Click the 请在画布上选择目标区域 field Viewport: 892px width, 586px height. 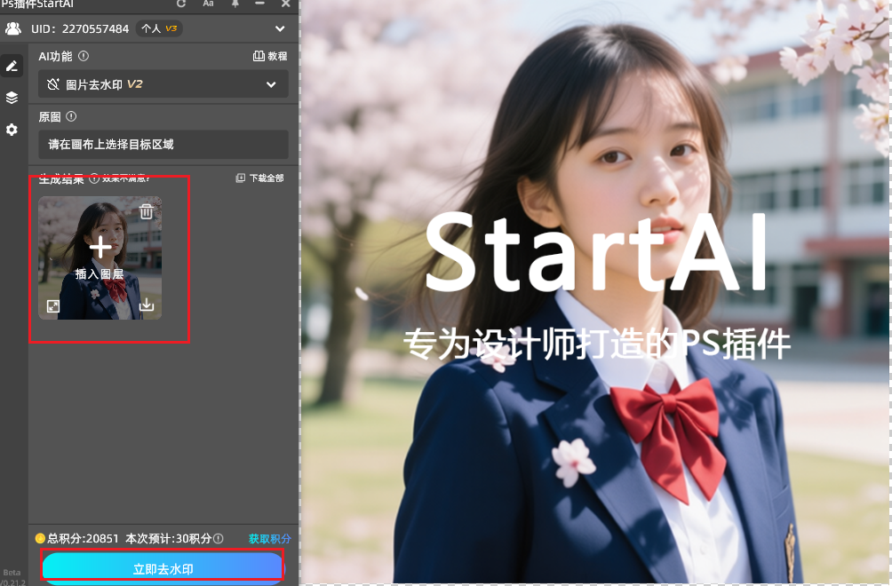pos(163,144)
